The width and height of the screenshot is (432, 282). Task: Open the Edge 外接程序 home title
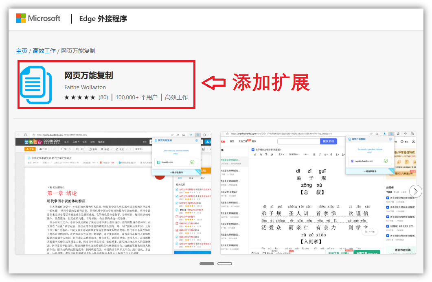pyautogui.click(x=103, y=19)
